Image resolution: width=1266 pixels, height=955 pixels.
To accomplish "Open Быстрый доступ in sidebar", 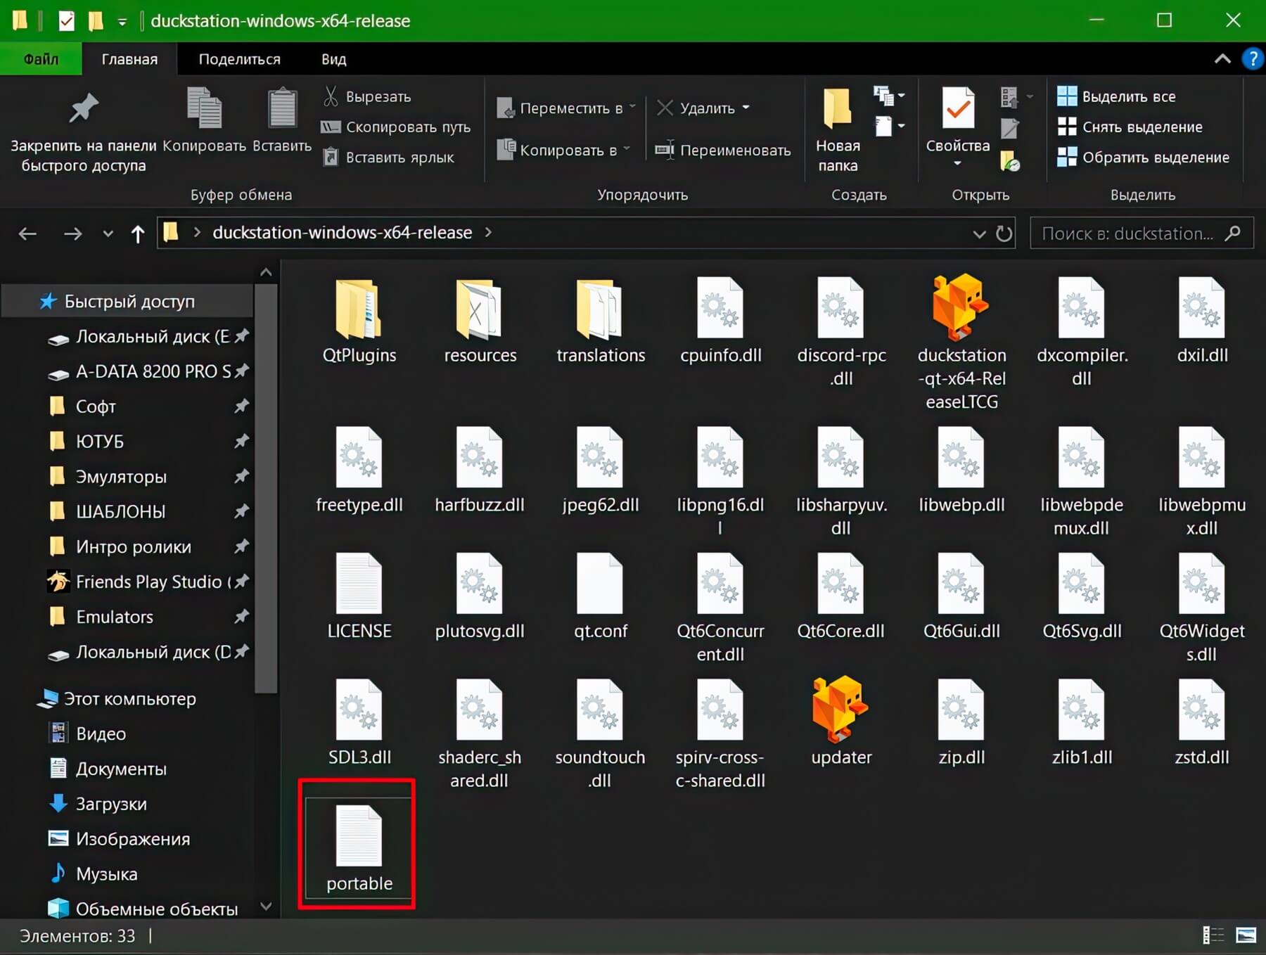I will point(127,301).
